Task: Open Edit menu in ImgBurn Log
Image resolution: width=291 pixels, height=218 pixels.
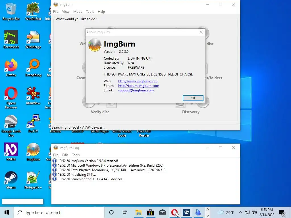Action: [65, 155]
